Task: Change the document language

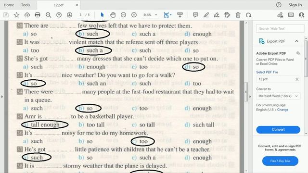Action: point(282,110)
